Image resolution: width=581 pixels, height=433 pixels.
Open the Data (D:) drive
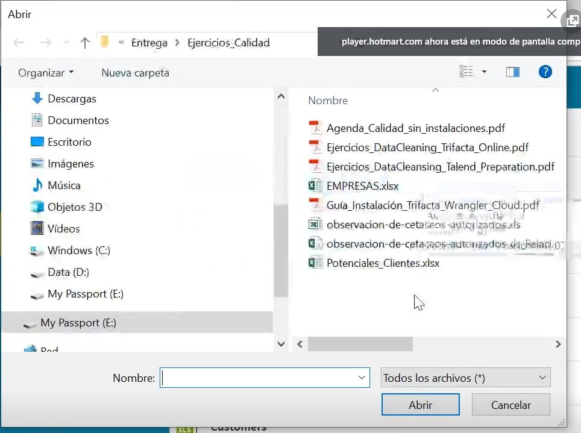point(69,272)
